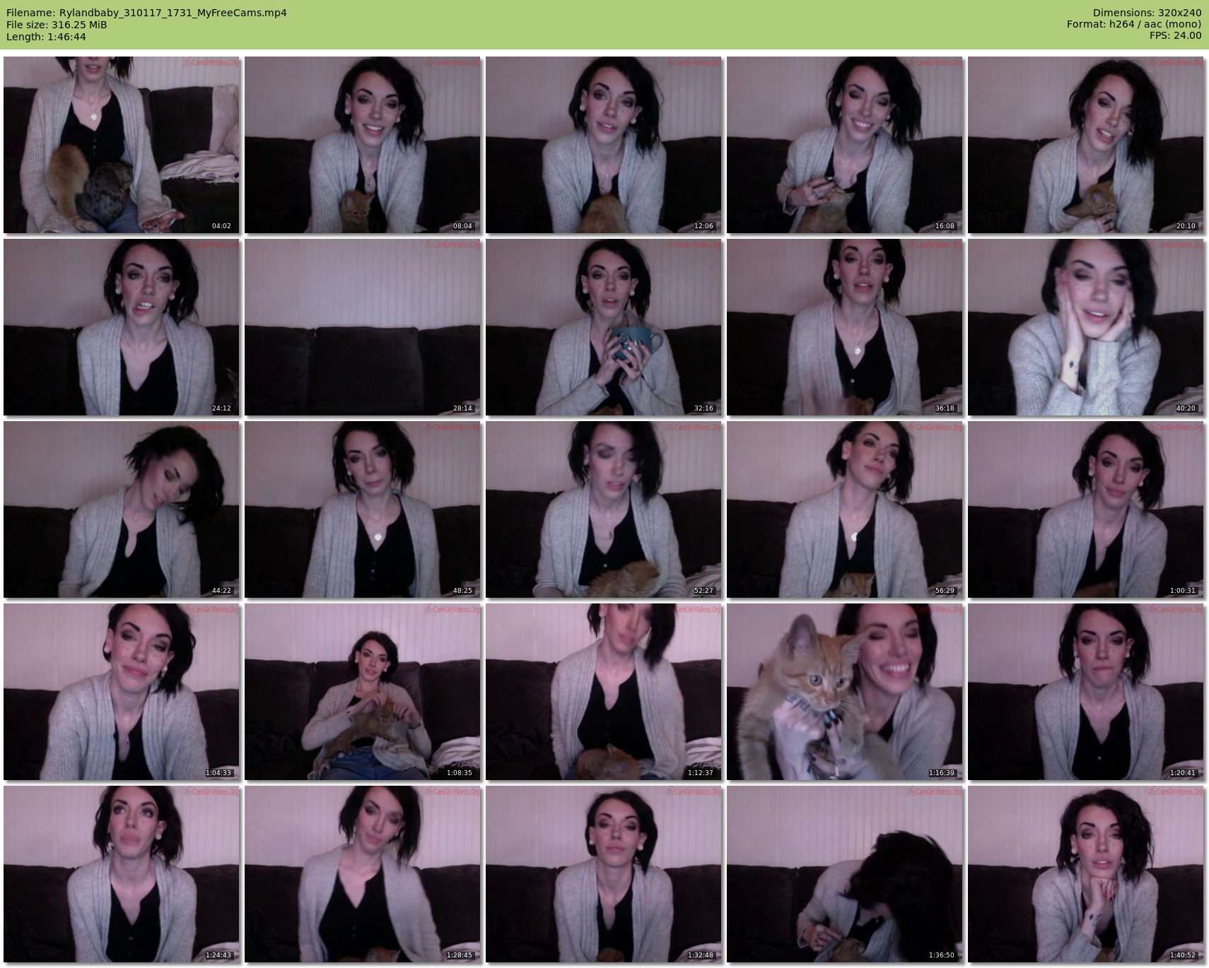
Task: Select the blue mug frame at 32:16
Action: [x=604, y=327]
